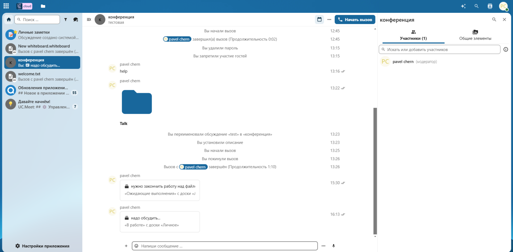
Task: Open the emoji picker in message field
Action: [136, 246]
